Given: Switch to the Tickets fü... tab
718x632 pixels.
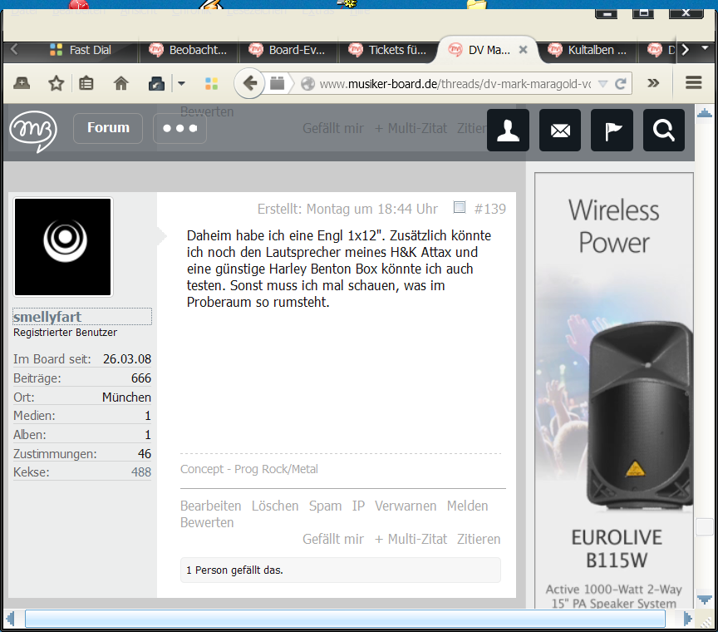Looking at the screenshot, I should (x=388, y=50).
